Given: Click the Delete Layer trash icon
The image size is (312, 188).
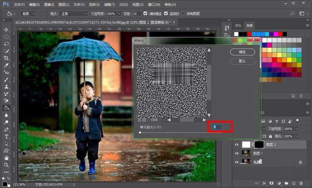Looking at the screenshot, I should point(301,183).
